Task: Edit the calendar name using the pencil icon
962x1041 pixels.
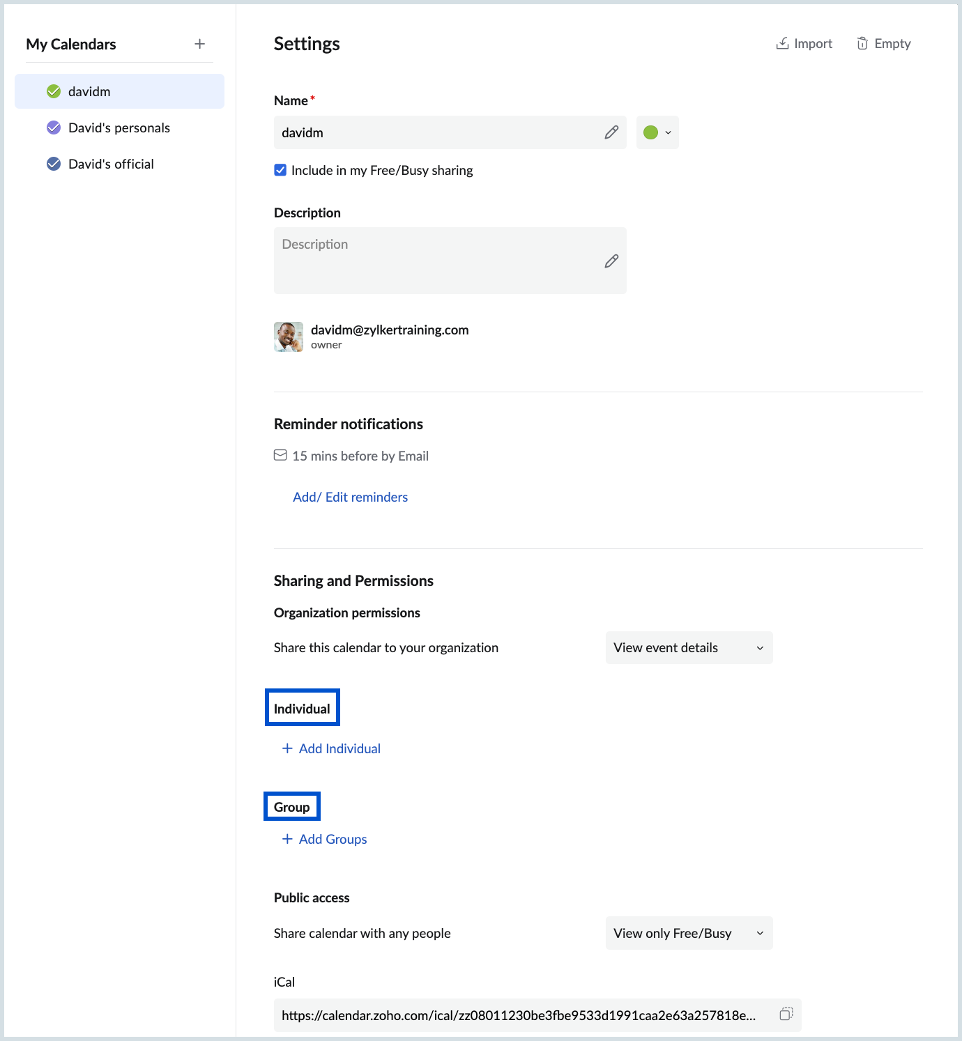Action: click(x=611, y=132)
